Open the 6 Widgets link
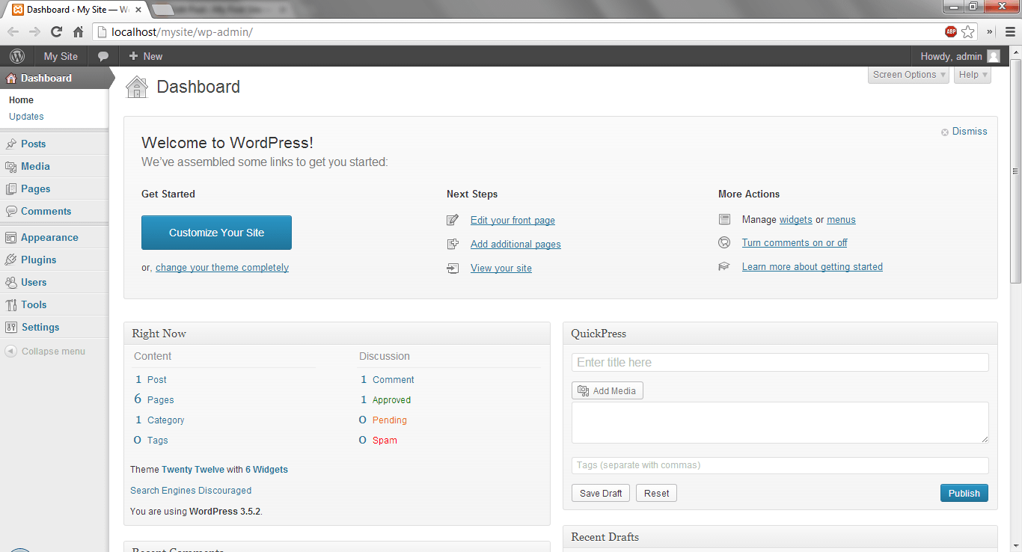 click(266, 470)
